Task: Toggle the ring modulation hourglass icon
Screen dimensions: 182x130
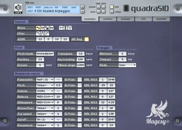Action: coord(65,28)
